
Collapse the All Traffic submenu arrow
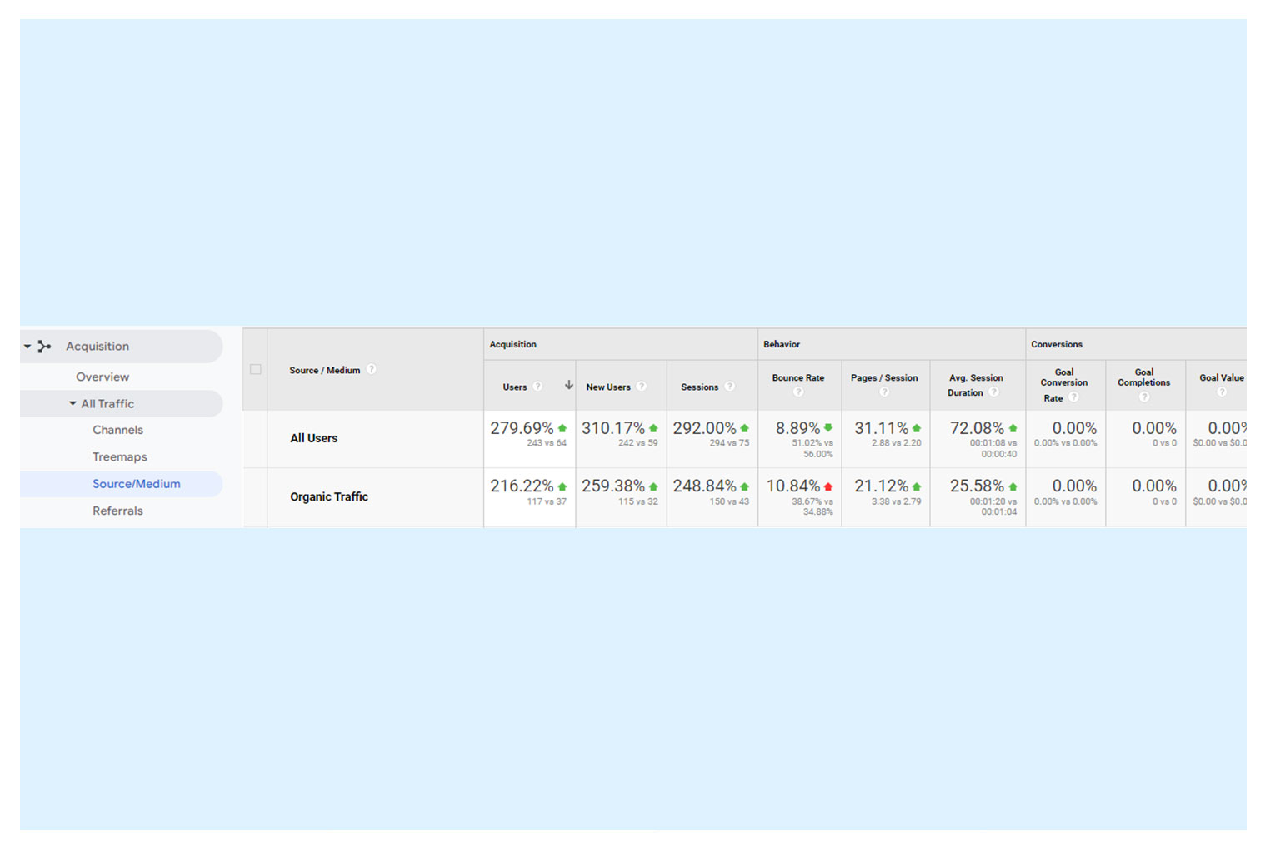(x=72, y=403)
